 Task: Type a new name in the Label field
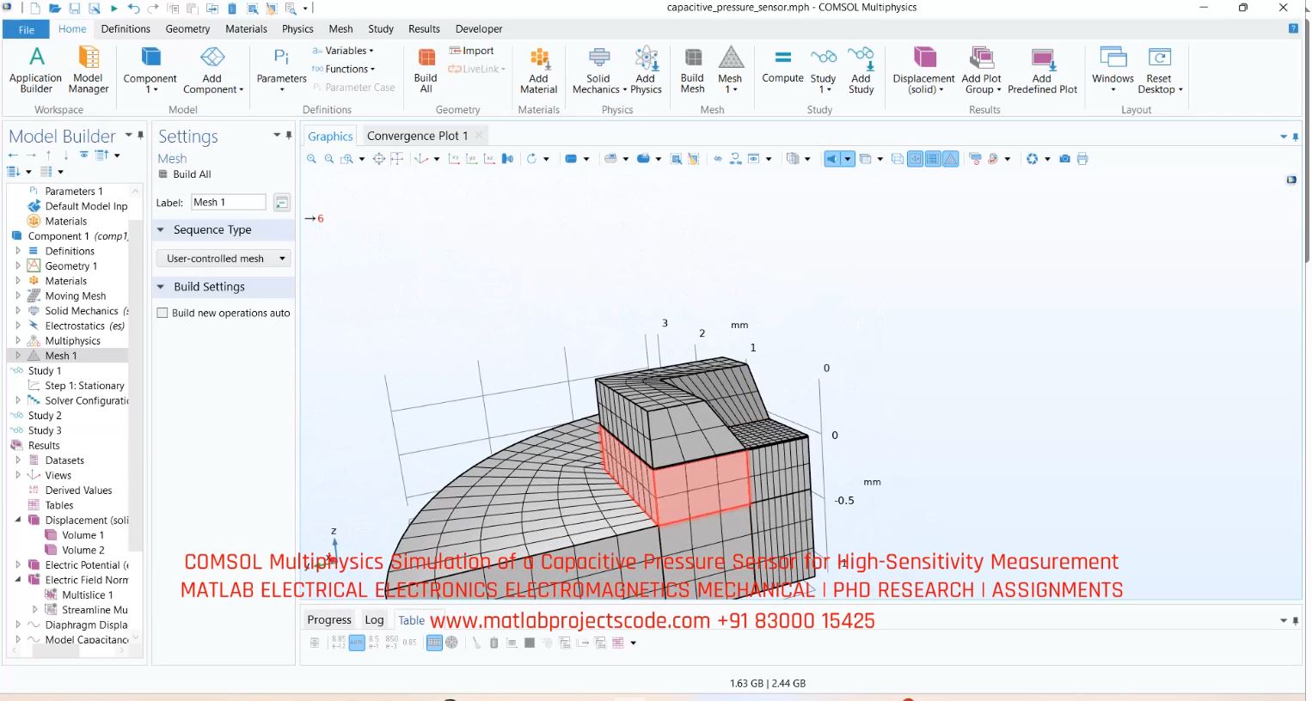coord(228,201)
